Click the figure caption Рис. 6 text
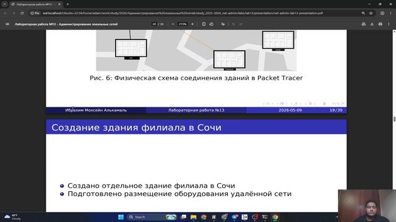 click(196, 78)
